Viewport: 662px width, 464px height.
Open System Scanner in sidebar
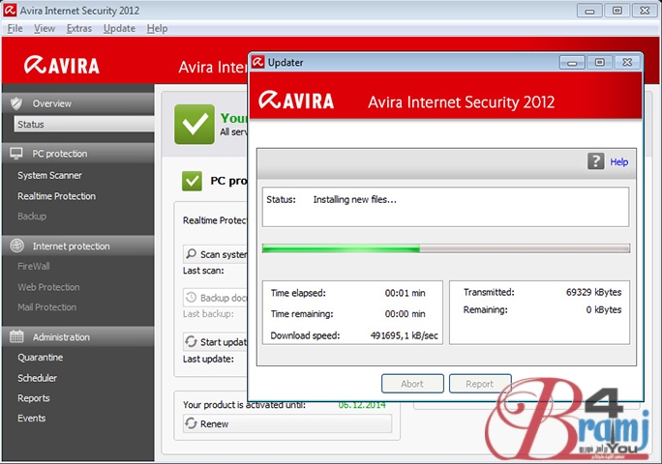(x=49, y=175)
